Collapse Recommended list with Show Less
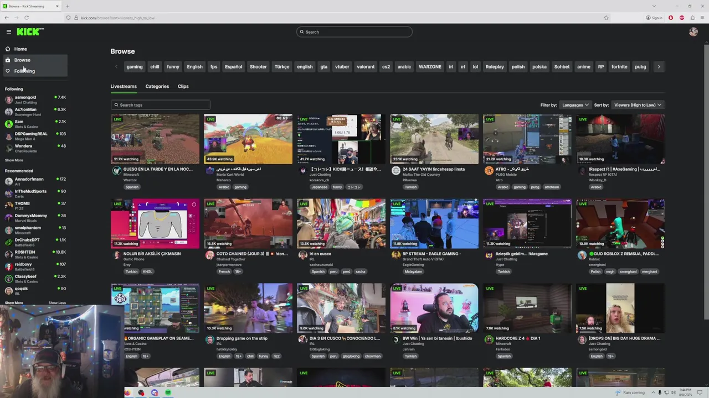 (x=57, y=303)
